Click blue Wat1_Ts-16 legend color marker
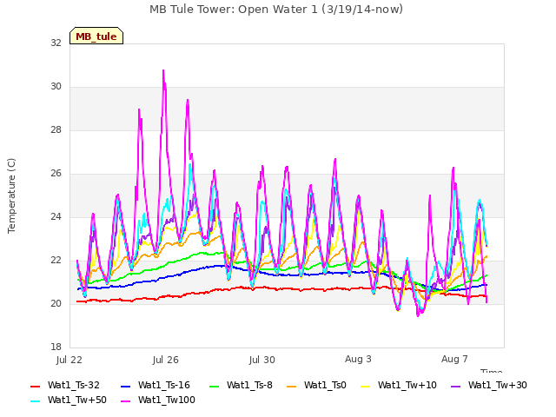This screenshot has width=556, height=417. (126, 386)
